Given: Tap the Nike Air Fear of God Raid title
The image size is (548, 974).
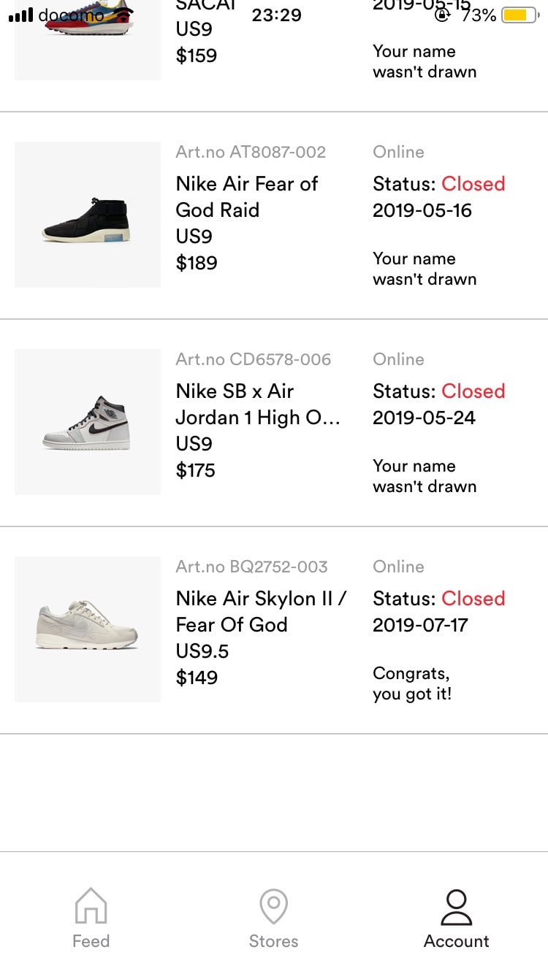Looking at the screenshot, I should [x=247, y=197].
